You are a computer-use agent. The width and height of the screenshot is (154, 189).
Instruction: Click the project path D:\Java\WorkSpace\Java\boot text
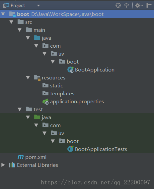coord(67,14)
